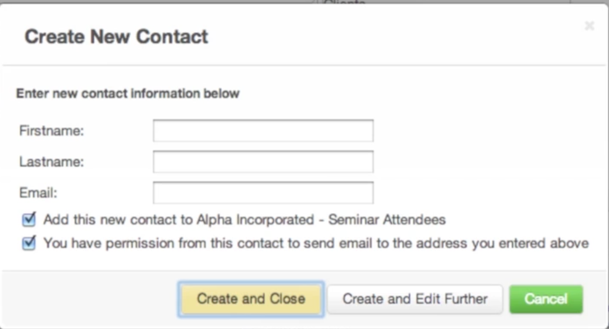Click the Firstname: label

pos(51,131)
